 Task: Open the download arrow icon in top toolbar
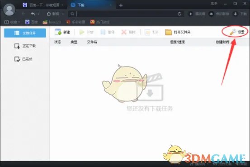[x=236, y=14]
